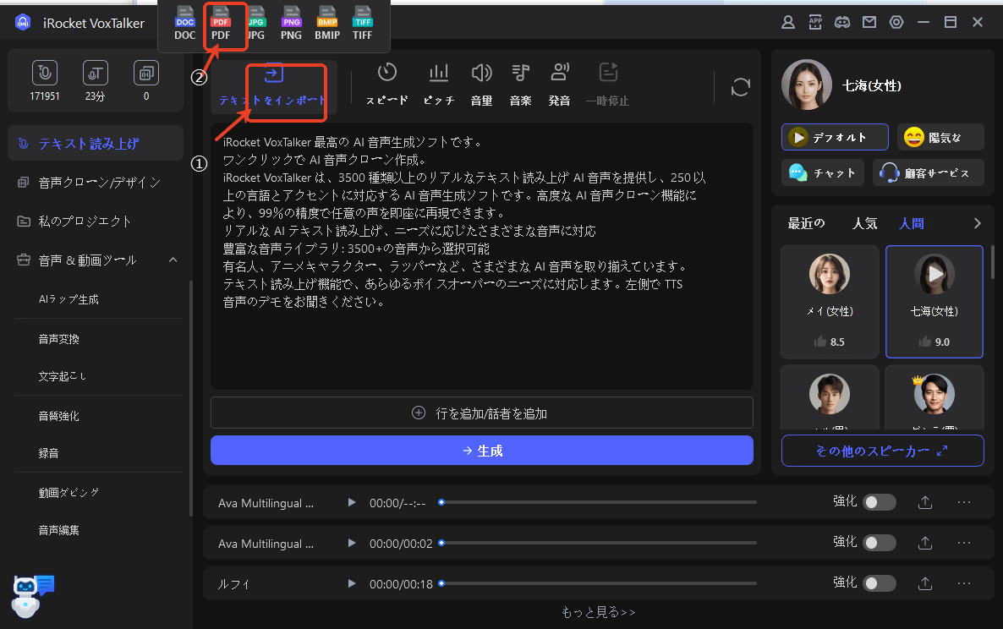Click テキストをインポート import button
The height and width of the screenshot is (629, 1003).
pyautogui.click(x=274, y=85)
